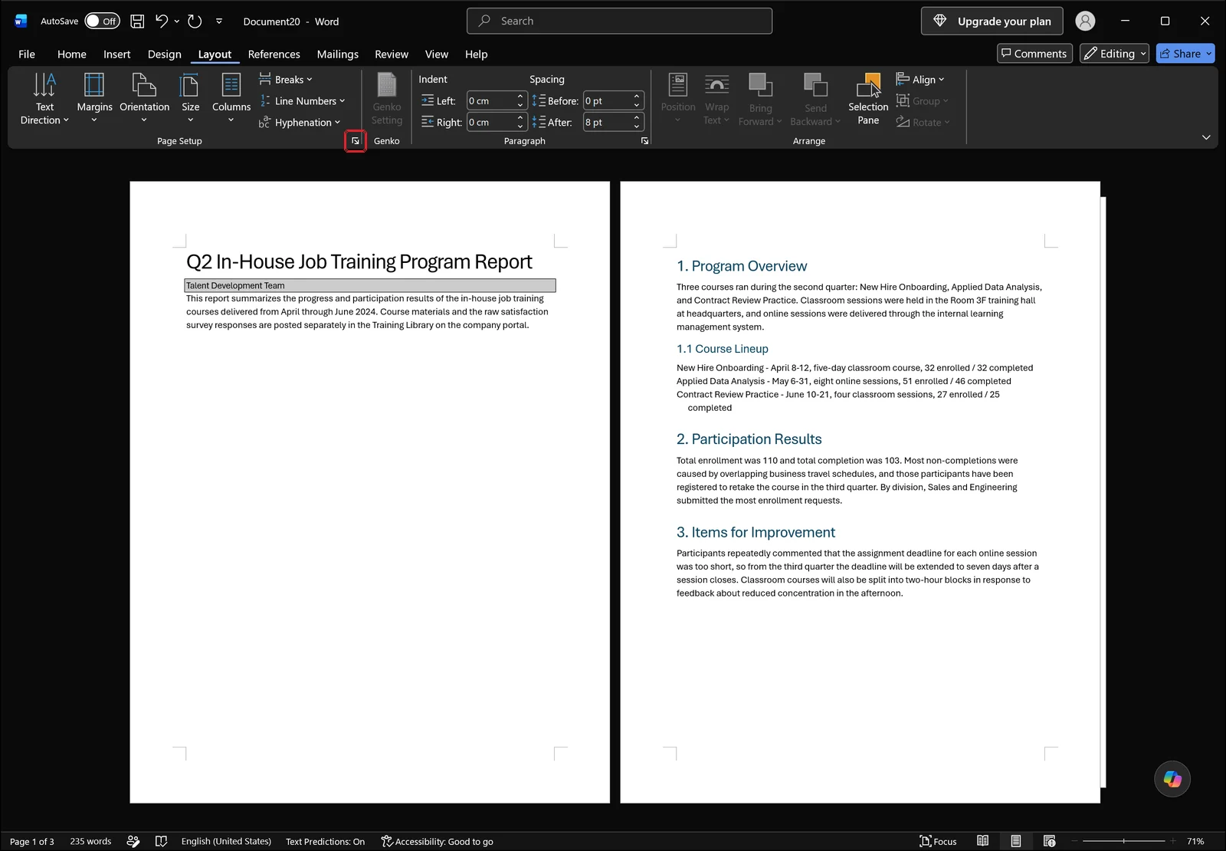Open the Selection Pane
The width and height of the screenshot is (1226, 851).
click(x=868, y=98)
